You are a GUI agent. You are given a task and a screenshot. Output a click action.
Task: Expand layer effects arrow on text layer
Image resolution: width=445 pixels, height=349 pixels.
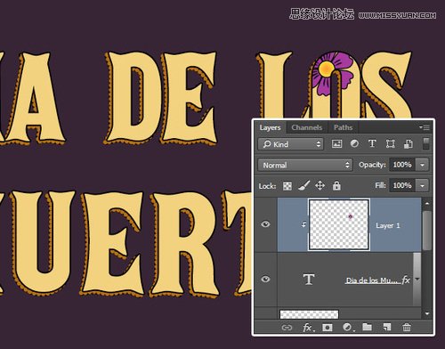417,280
